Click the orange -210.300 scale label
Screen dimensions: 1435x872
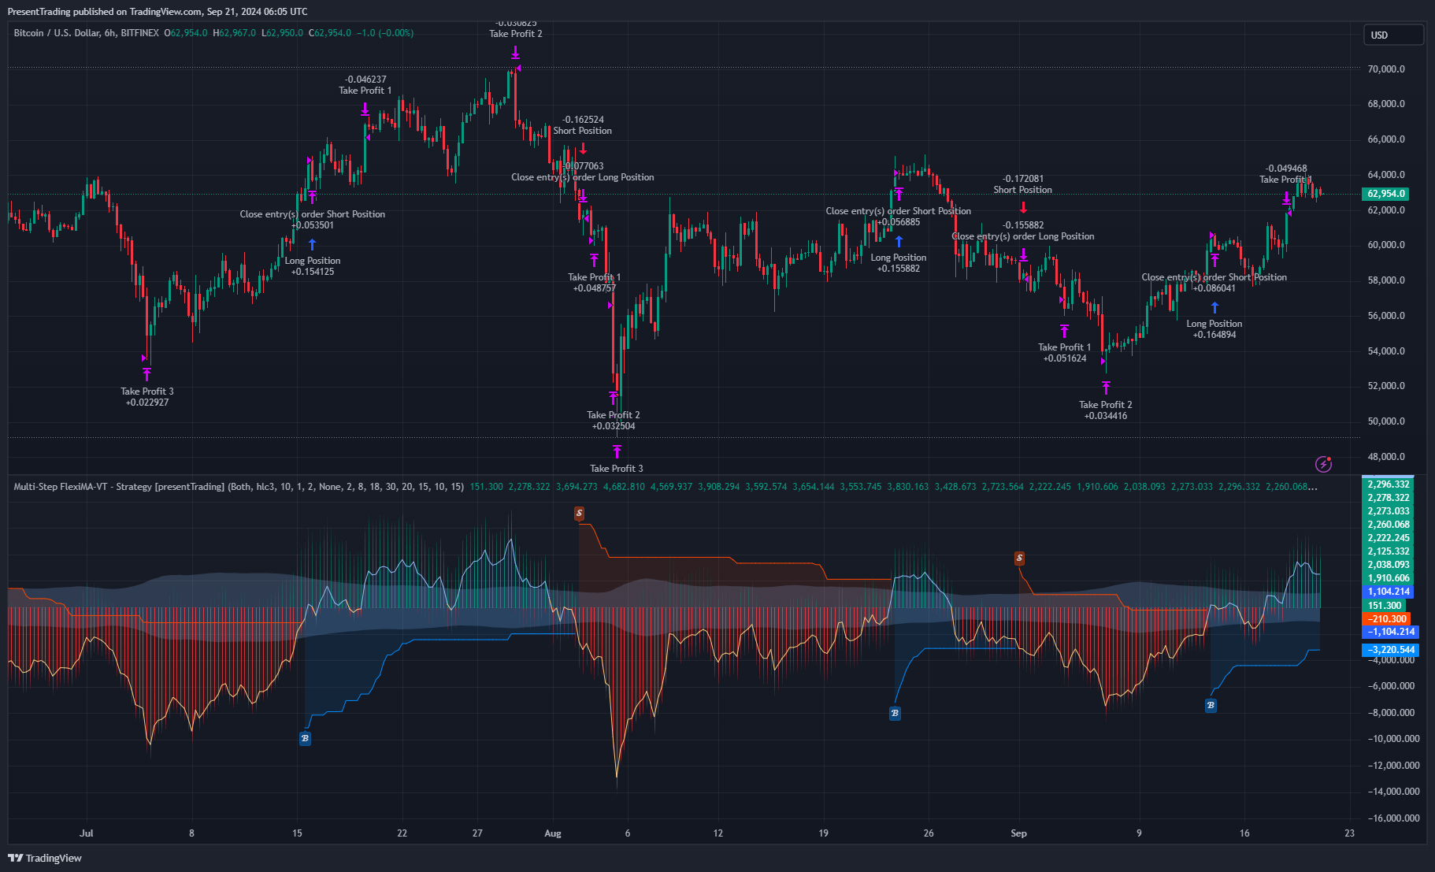[x=1386, y=619]
